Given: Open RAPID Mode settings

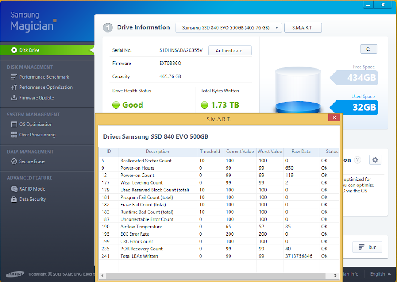Looking at the screenshot, I should 32,189.
